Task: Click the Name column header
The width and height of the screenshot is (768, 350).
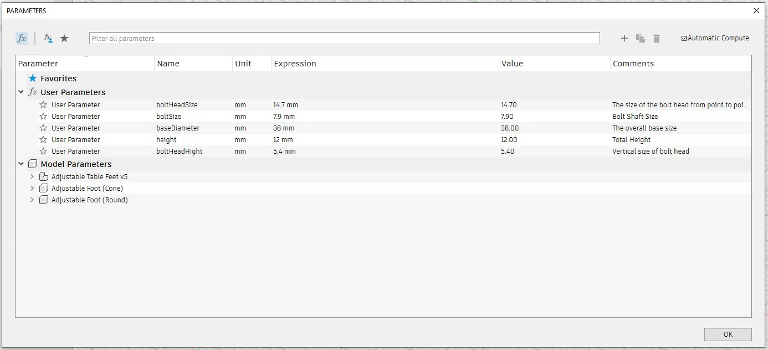Action: point(193,64)
